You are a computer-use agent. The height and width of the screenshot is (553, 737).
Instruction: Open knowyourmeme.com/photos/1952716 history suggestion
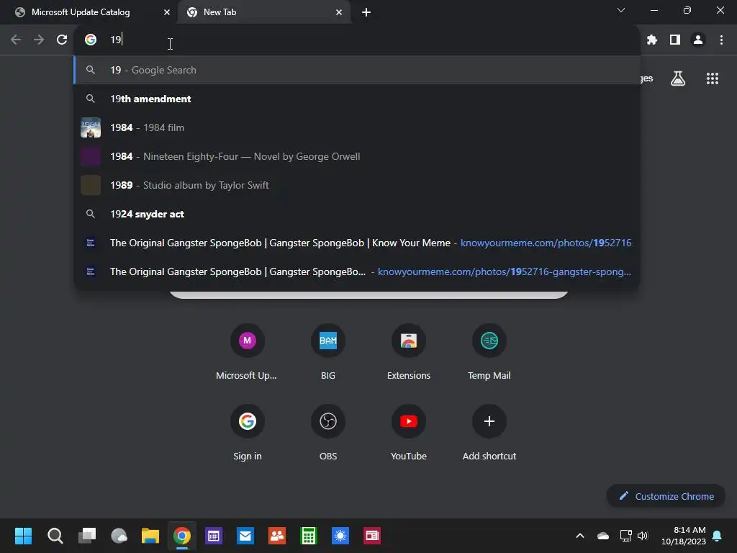[x=357, y=243]
